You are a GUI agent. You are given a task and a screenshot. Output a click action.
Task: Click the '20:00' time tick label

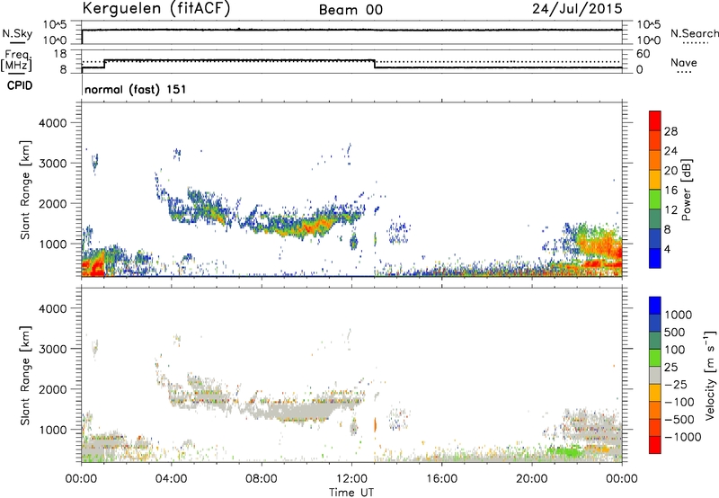coord(531,479)
